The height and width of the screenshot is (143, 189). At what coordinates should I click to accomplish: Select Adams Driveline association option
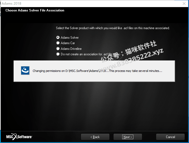(x=58, y=48)
